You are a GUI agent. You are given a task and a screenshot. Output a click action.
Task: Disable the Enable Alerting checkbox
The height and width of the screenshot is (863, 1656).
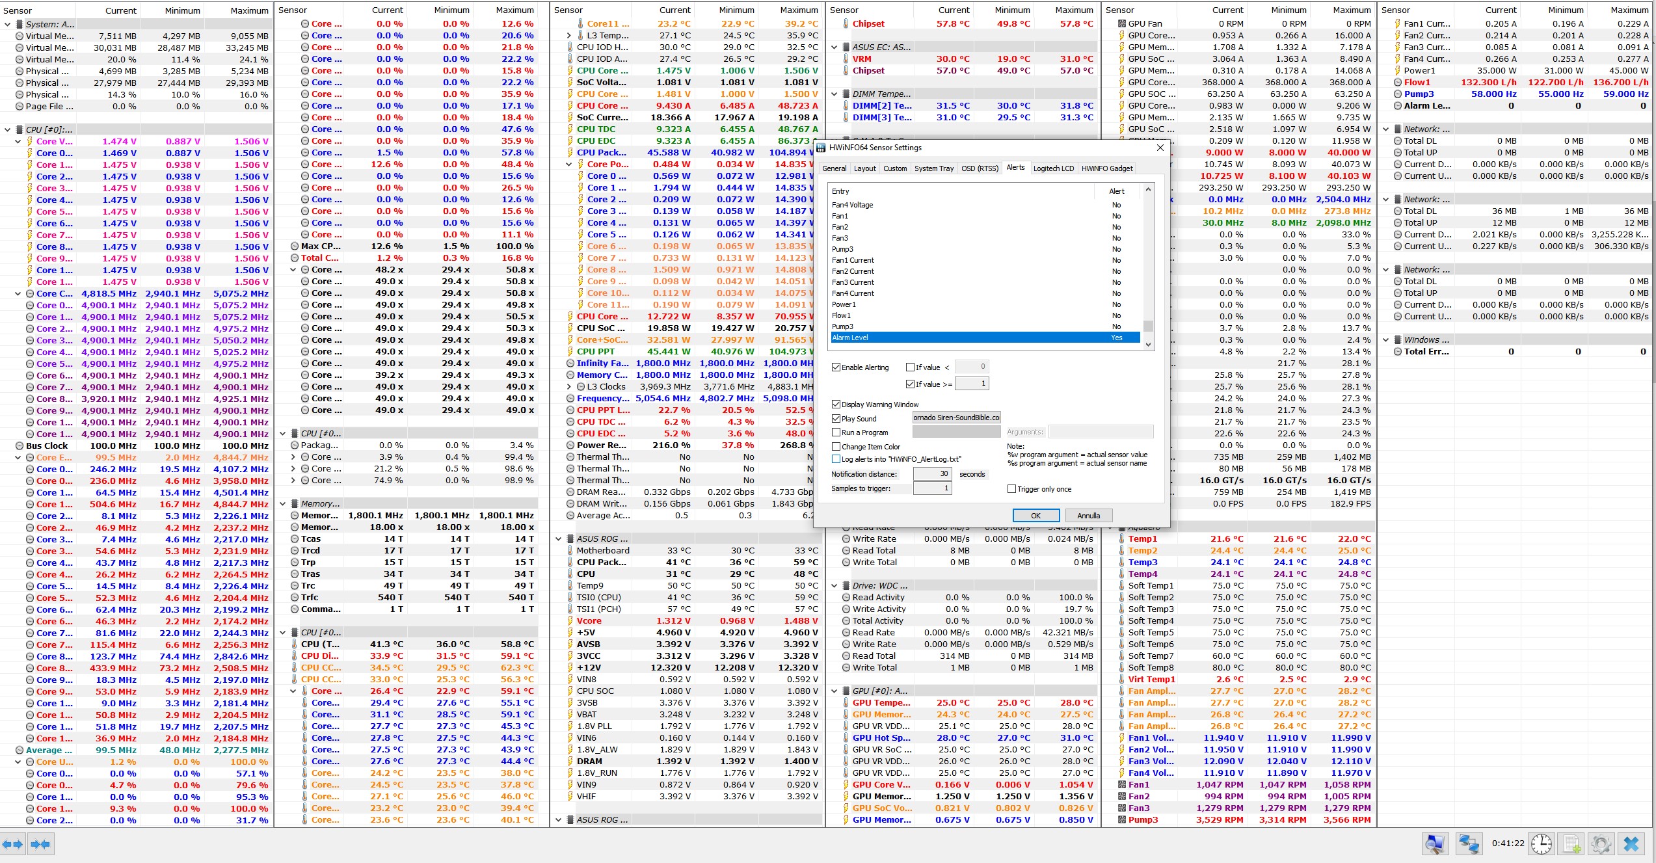pyautogui.click(x=836, y=367)
